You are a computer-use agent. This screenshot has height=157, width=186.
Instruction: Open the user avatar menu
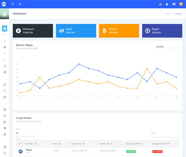pos(181,4)
